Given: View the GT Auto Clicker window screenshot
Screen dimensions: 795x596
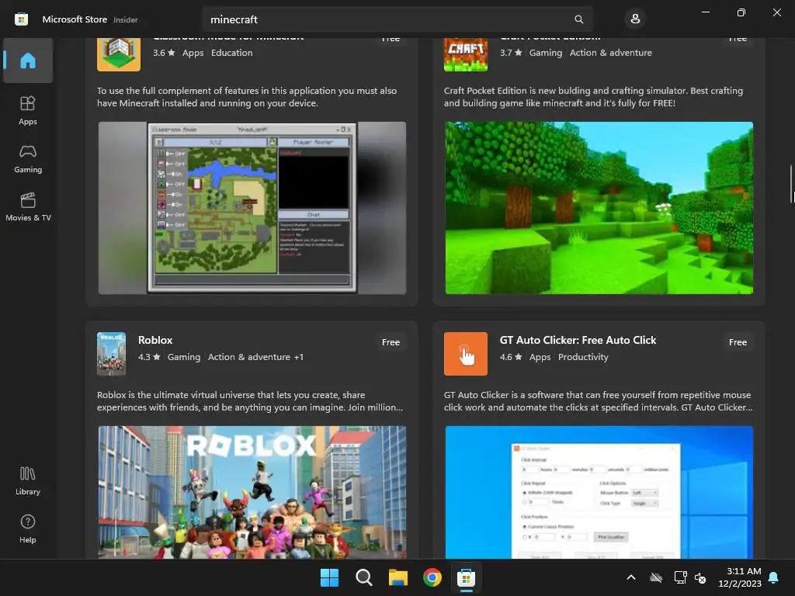Looking at the screenshot, I should 599,492.
